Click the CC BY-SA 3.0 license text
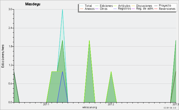179x110 pixels. (x=170, y=108)
